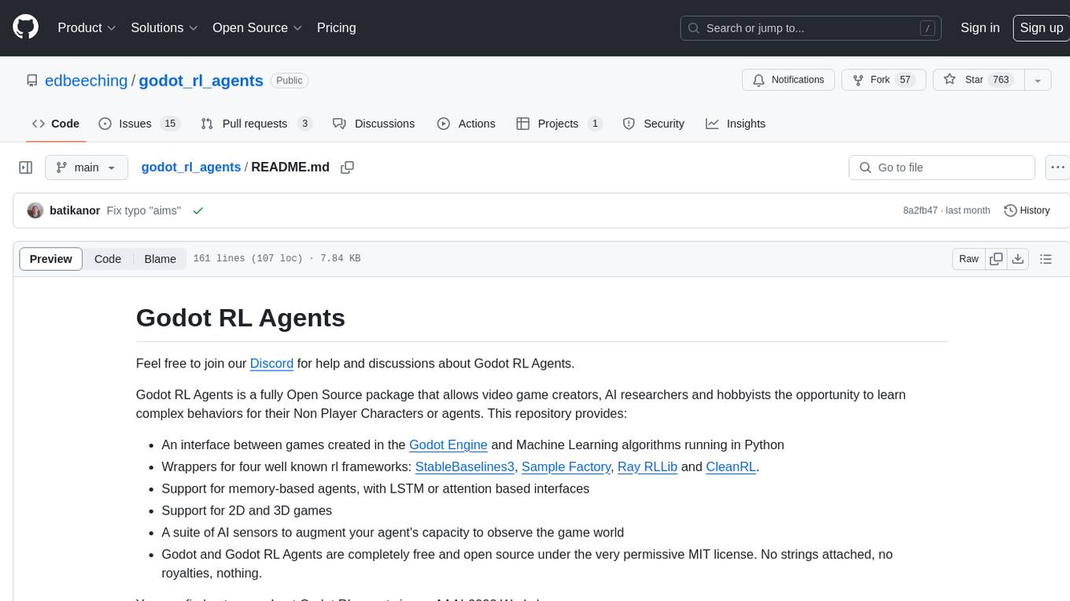The width and height of the screenshot is (1070, 601).
Task: Open the GitHub homepage logo
Action: pos(25,28)
